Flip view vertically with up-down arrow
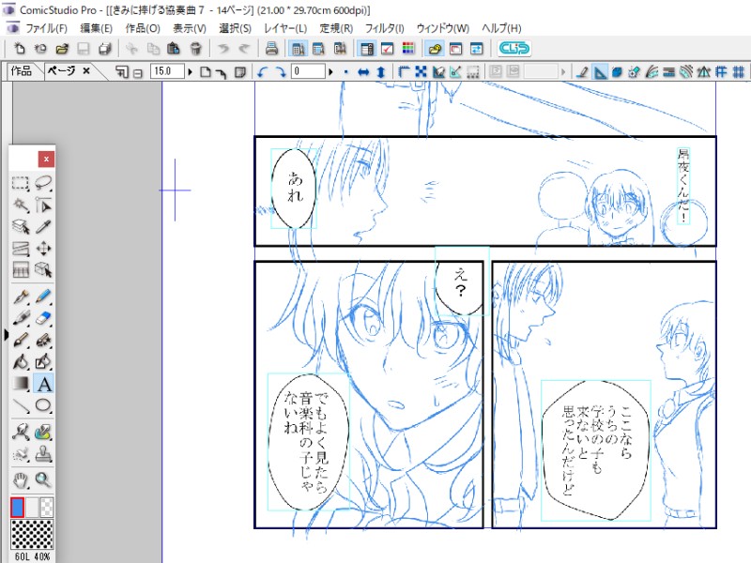 coord(381,72)
